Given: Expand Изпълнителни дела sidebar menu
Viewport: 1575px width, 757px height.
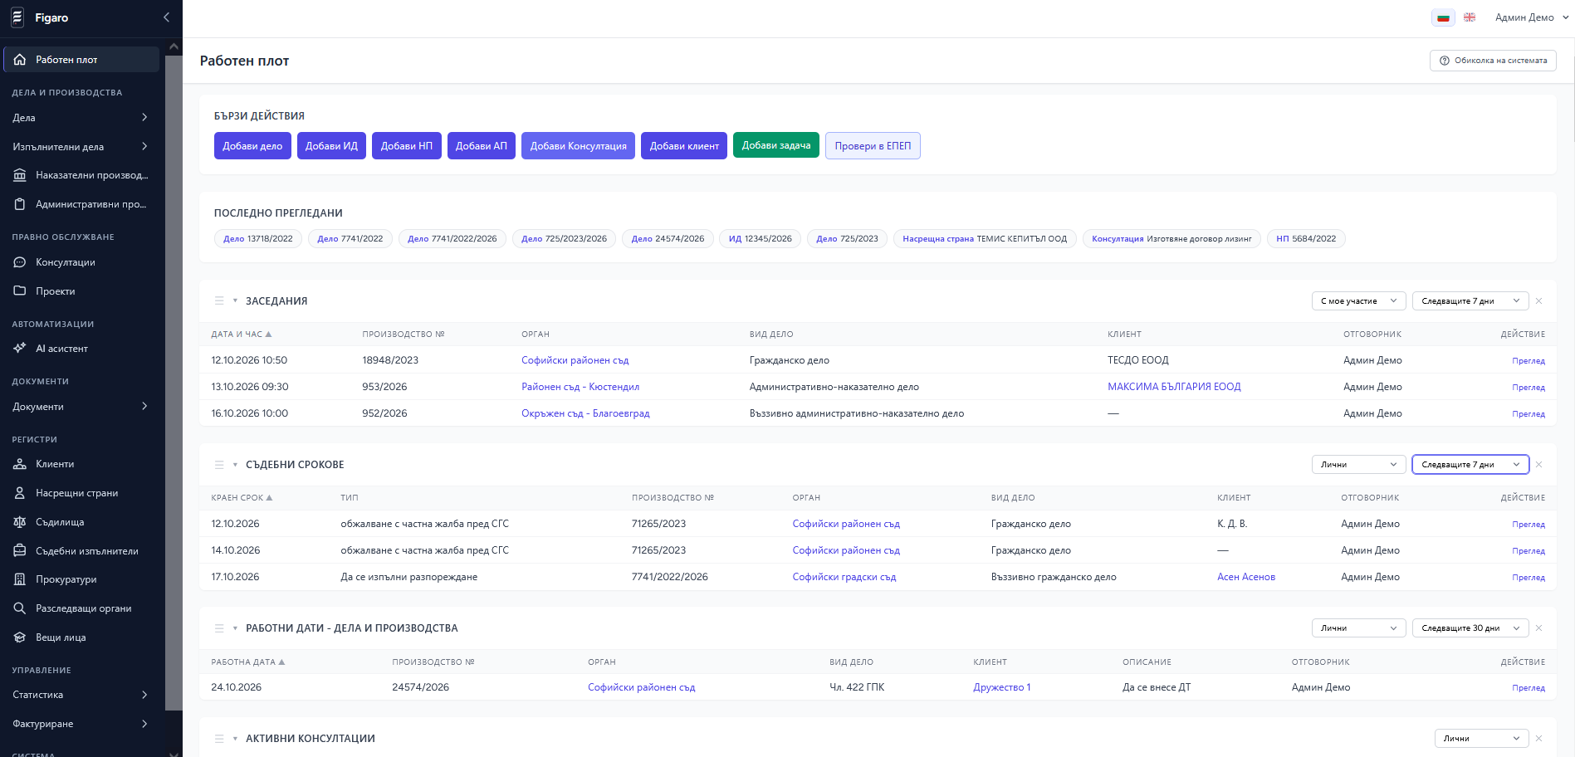Looking at the screenshot, I should coord(81,147).
